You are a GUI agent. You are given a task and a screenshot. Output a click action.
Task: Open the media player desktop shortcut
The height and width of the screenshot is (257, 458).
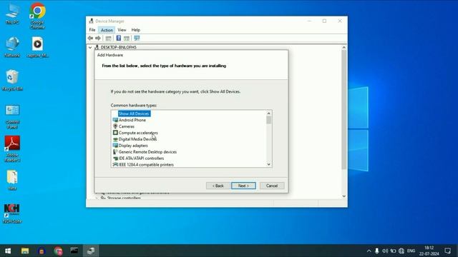[37, 47]
